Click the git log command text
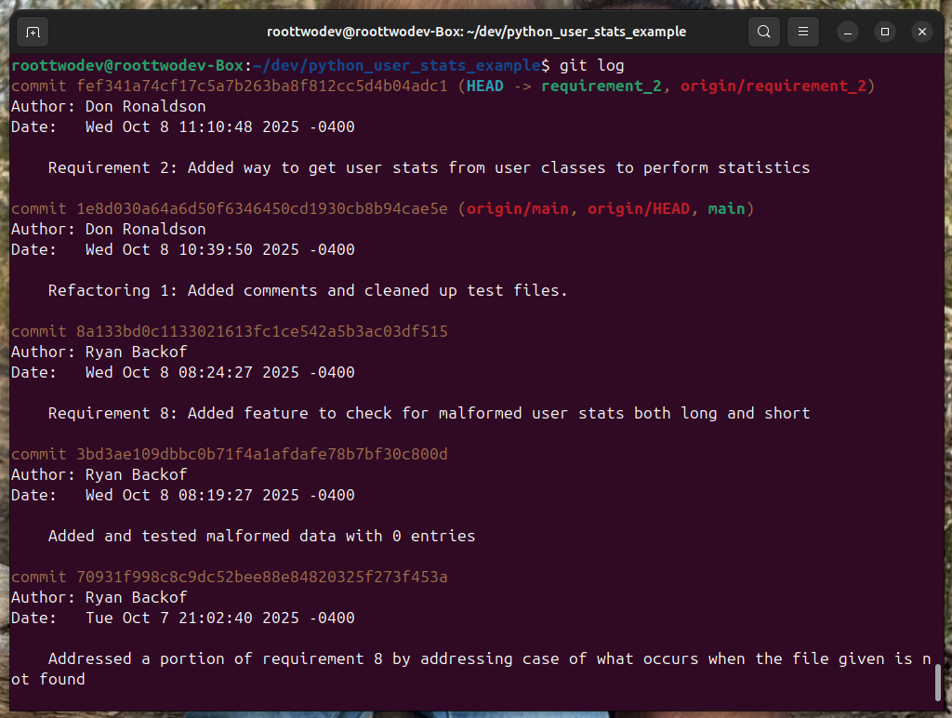The width and height of the screenshot is (952, 718). point(593,65)
